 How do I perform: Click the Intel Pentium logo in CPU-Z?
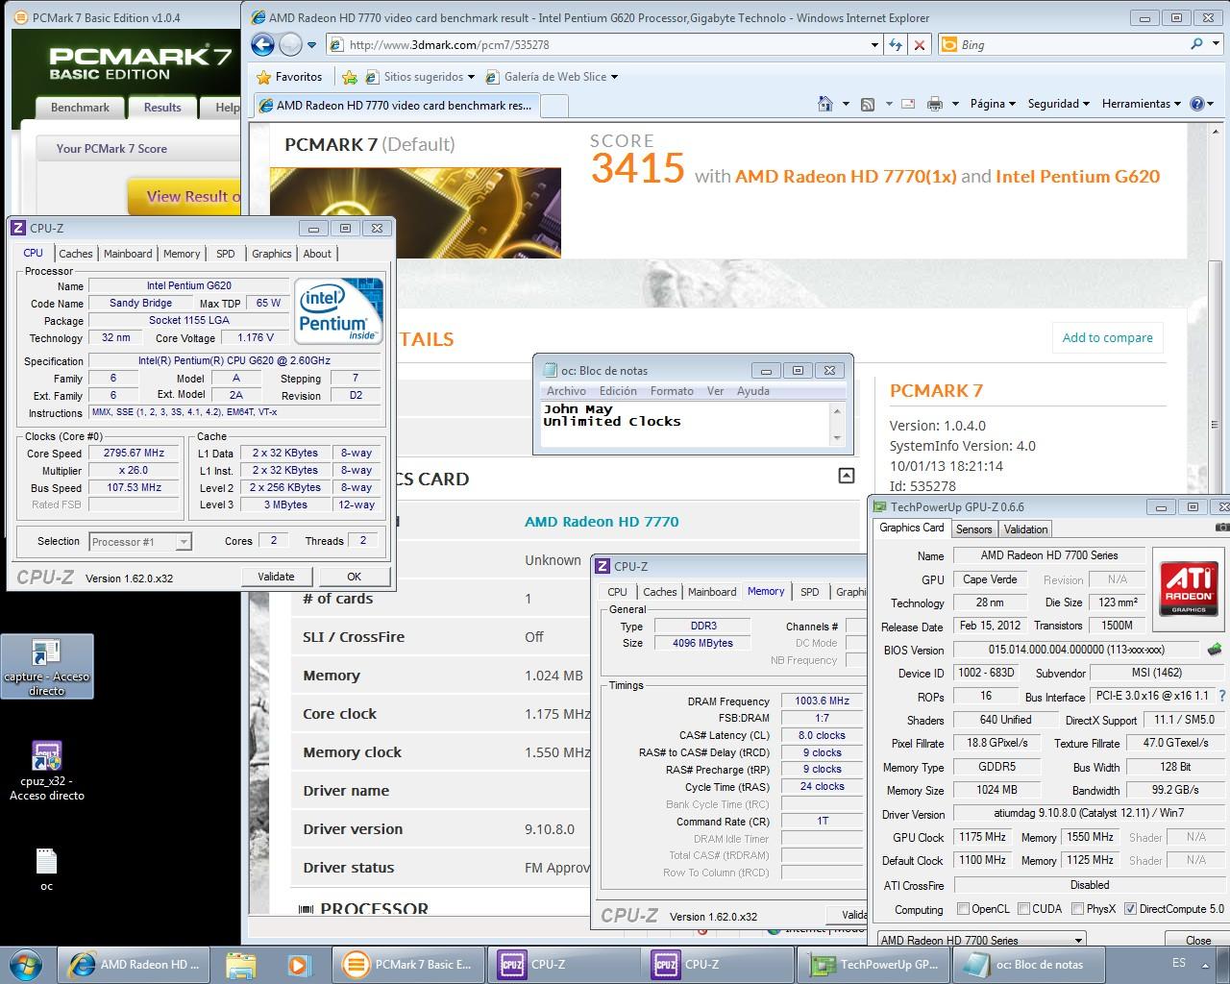pos(338,311)
